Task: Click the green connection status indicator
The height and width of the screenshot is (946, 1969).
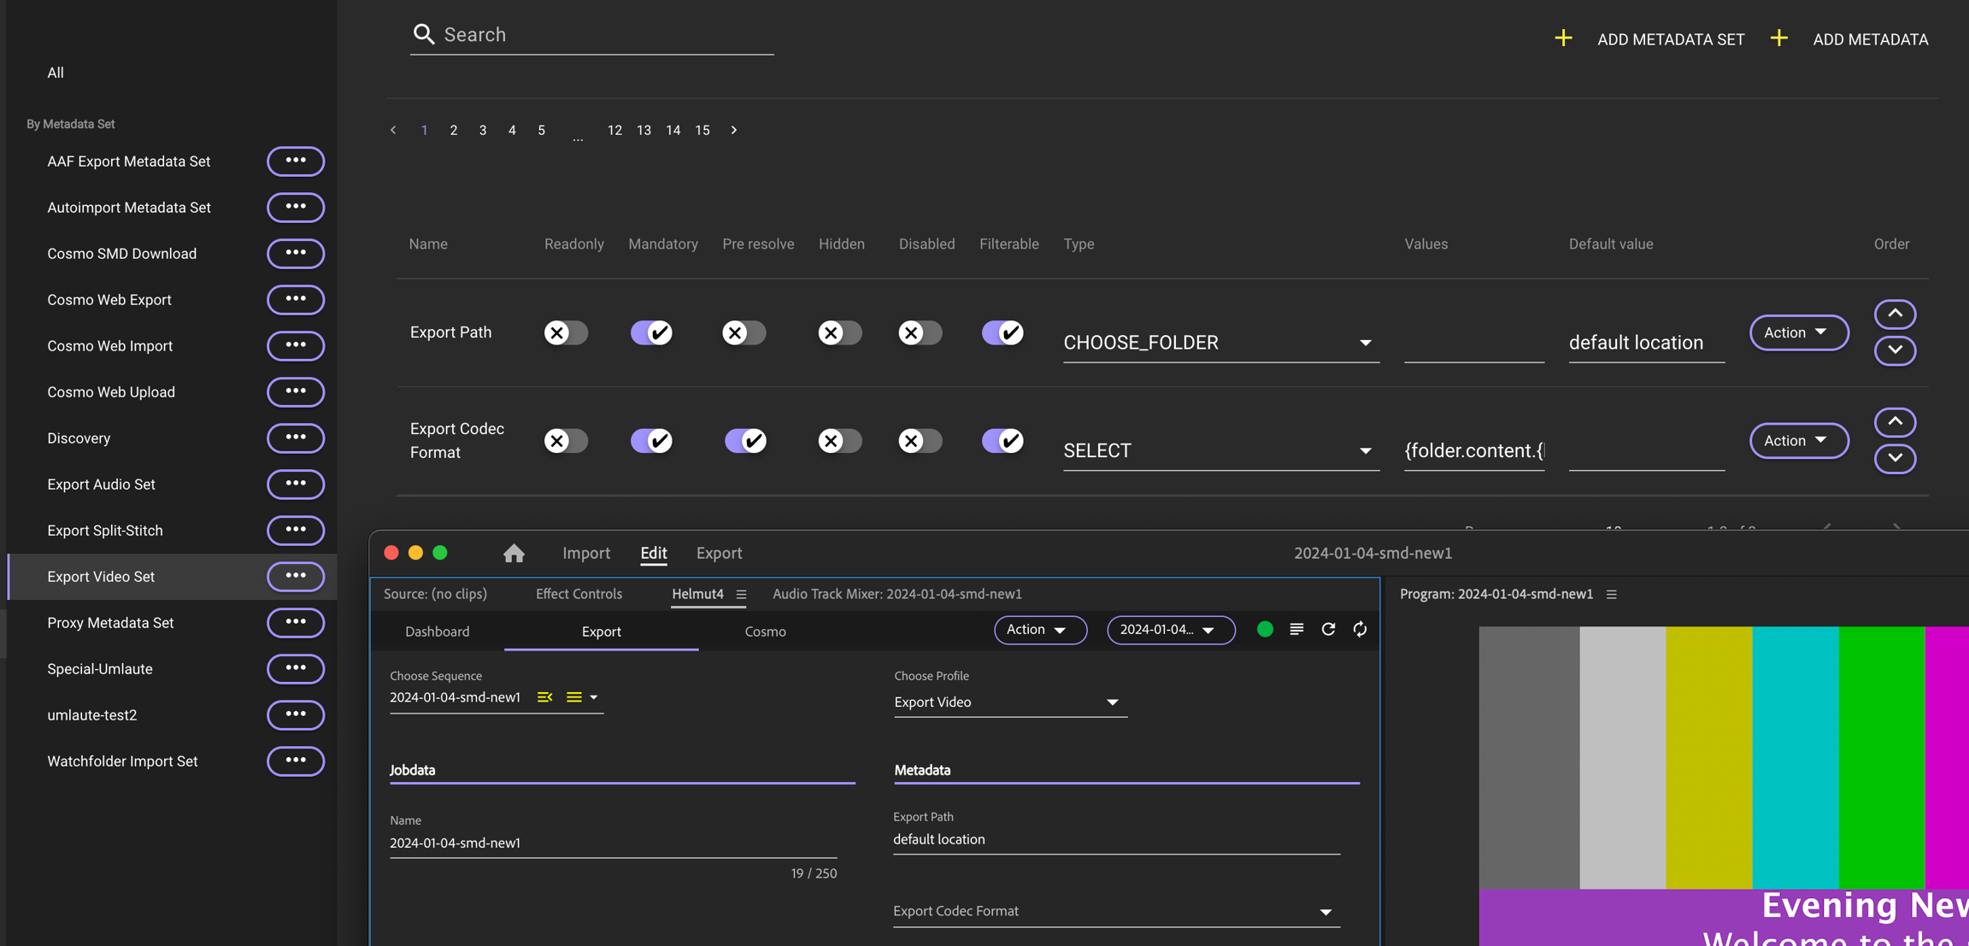Action: click(x=1265, y=629)
